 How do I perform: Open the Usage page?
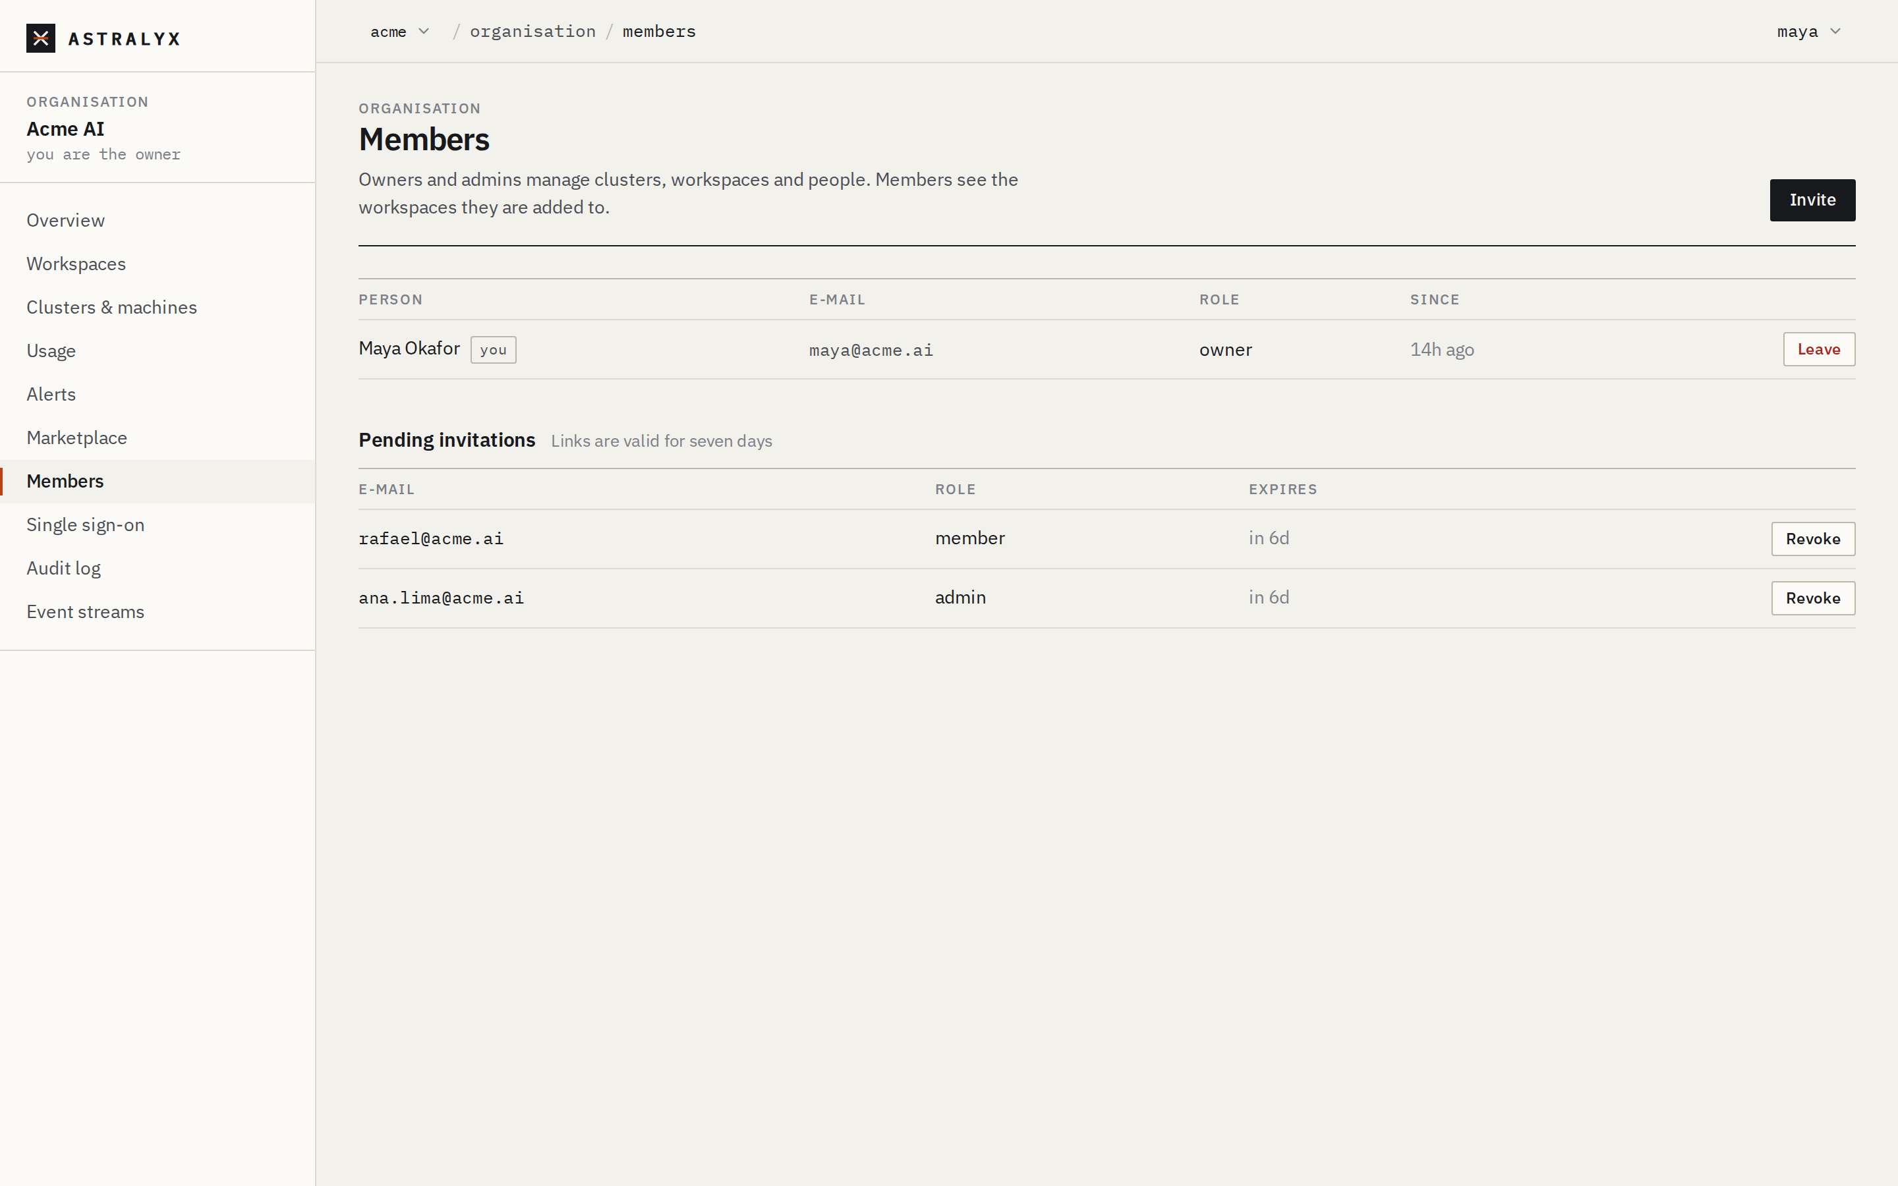[x=158, y=351]
